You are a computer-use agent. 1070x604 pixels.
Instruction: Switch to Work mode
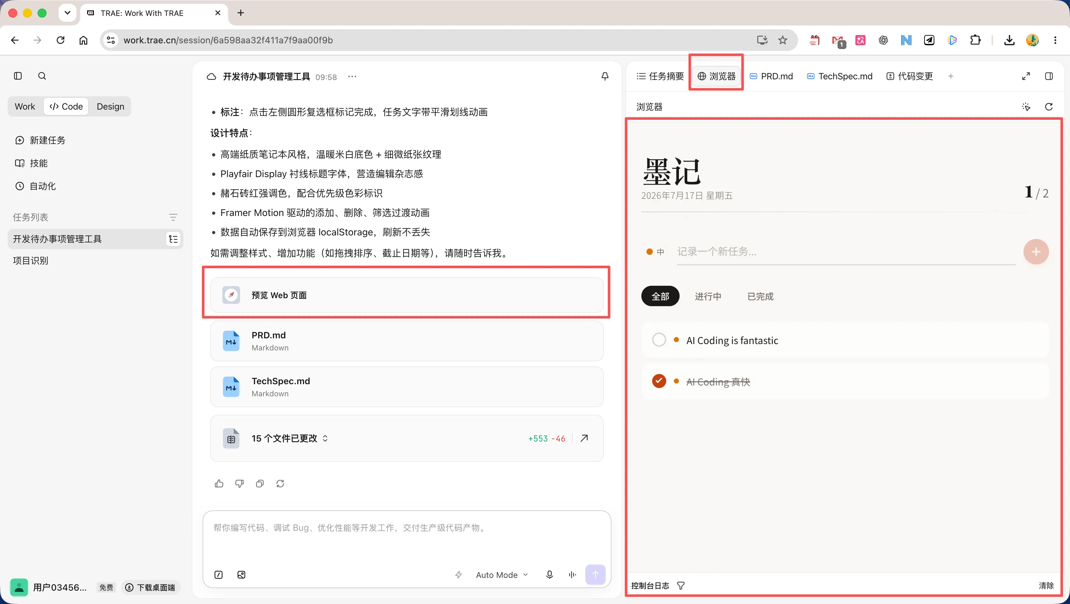[25, 106]
